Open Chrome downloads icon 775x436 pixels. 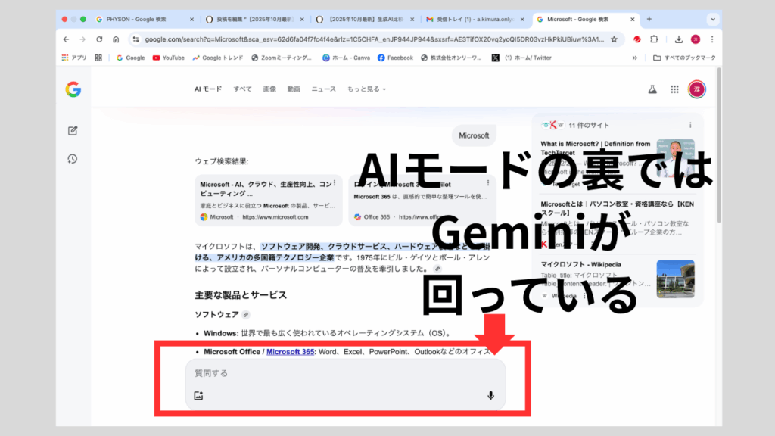[x=679, y=39]
